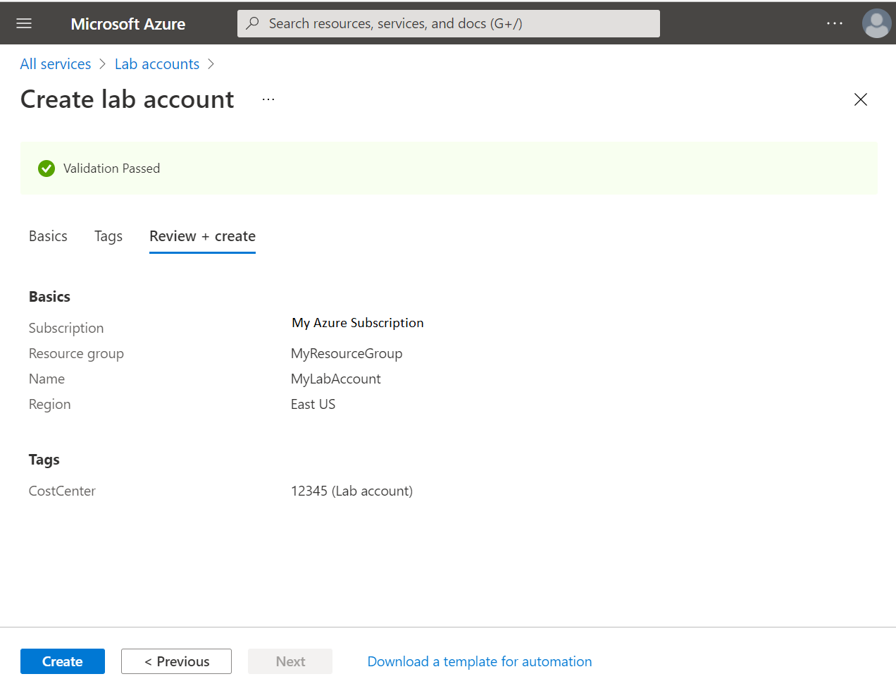Click the greyed-out Next button

pos(290,661)
